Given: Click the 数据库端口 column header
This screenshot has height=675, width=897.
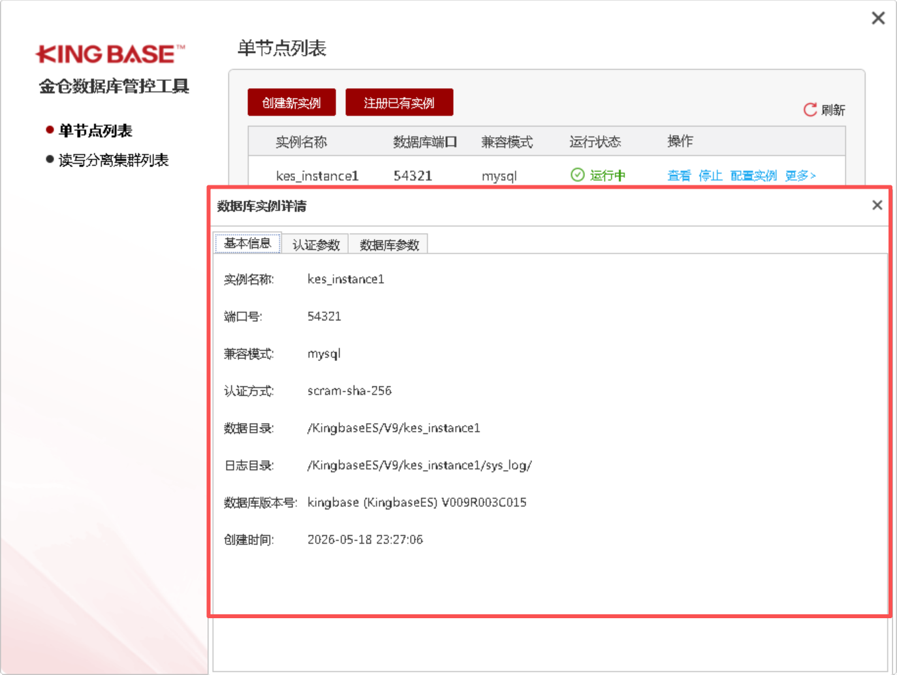Looking at the screenshot, I should (x=425, y=142).
